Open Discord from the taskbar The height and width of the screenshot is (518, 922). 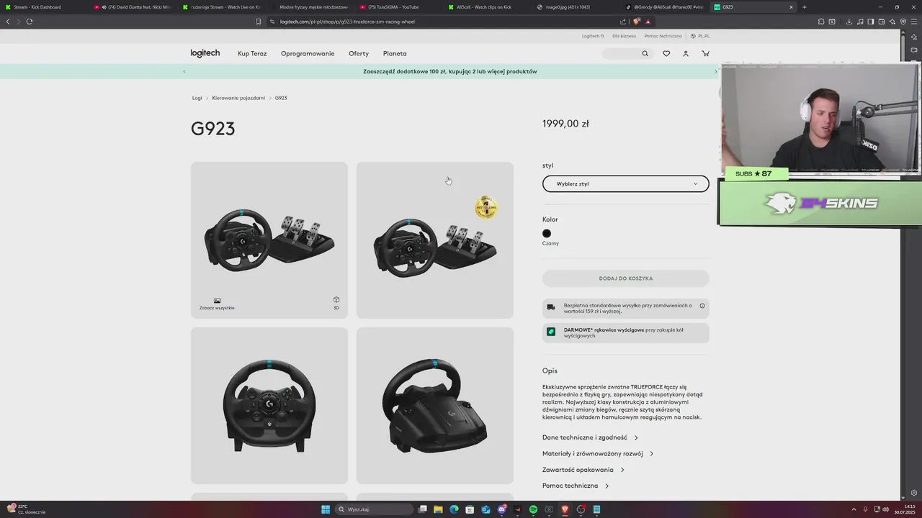pyautogui.click(x=501, y=509)
